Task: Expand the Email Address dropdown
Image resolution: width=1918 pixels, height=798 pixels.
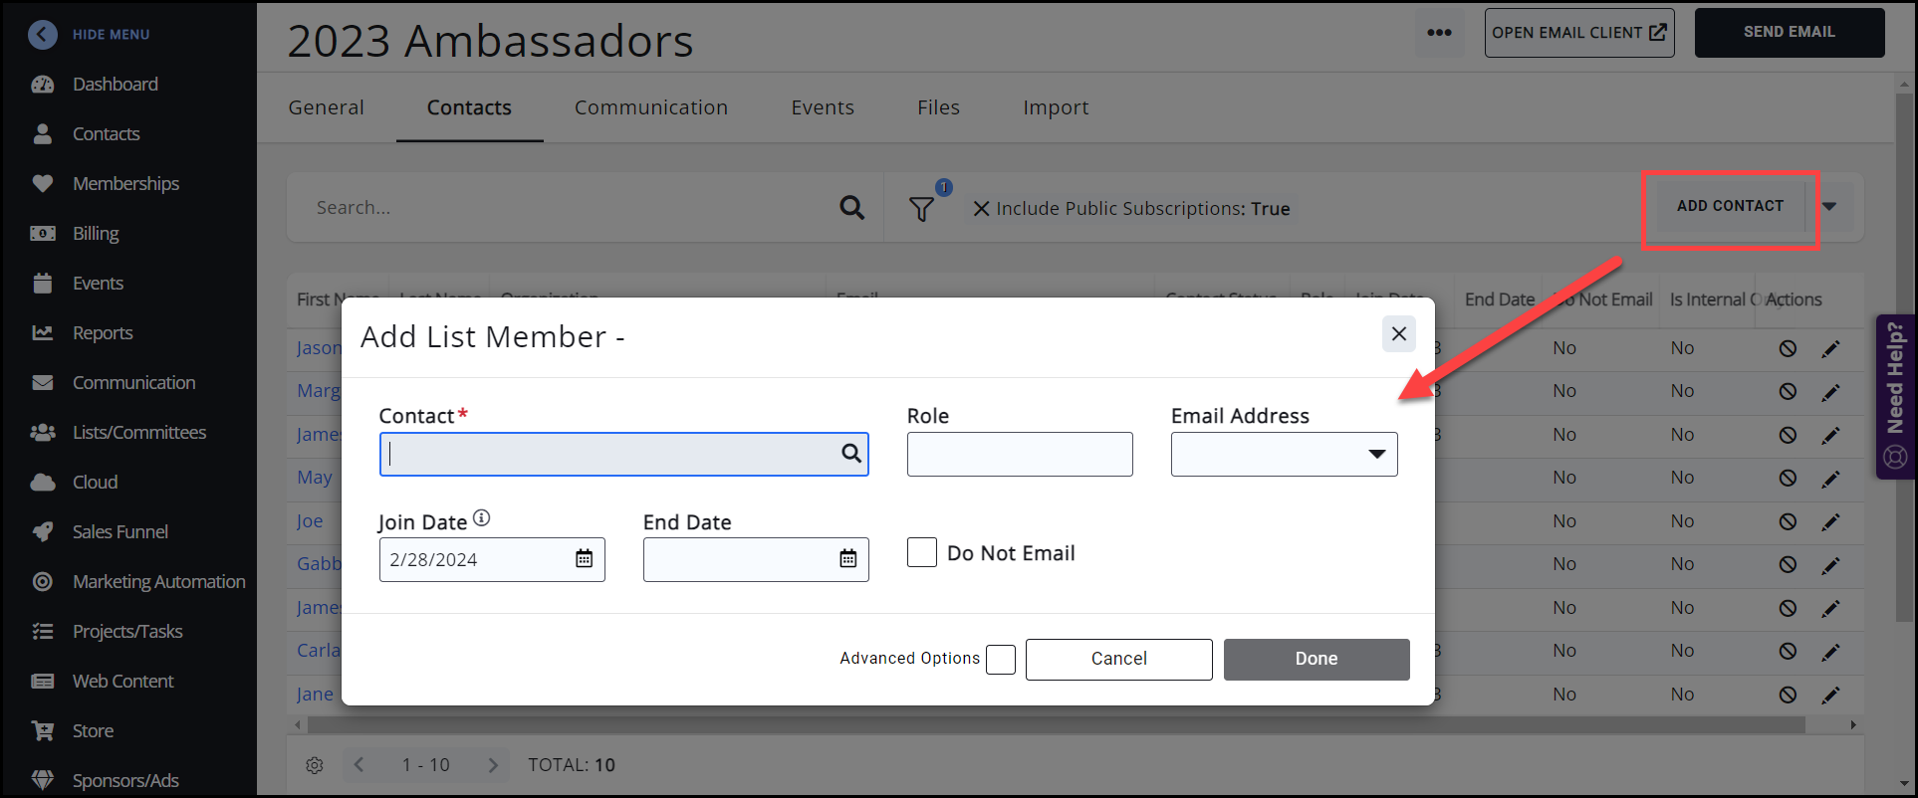Action: click(1376, 455)
